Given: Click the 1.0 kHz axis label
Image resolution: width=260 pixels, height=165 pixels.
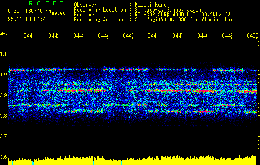Looking at the screenshot, I should coord(3,75).
